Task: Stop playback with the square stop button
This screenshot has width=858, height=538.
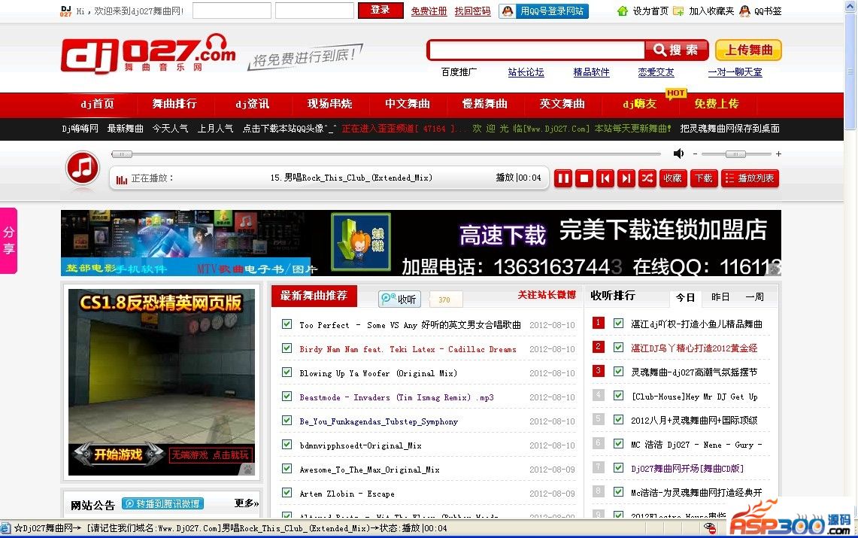Action: pos(584,178)
